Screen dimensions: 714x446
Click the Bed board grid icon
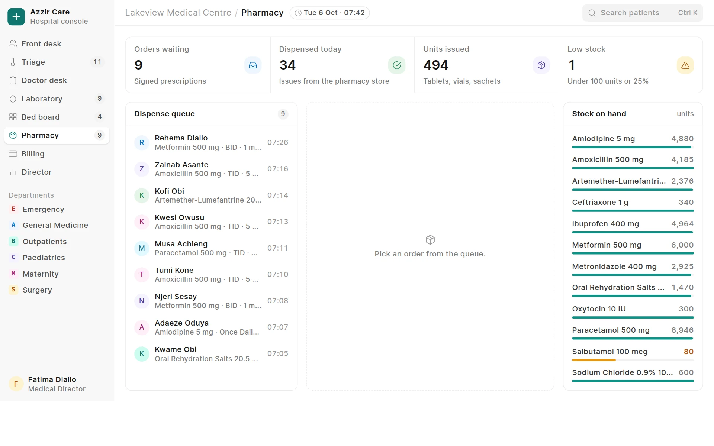click(13, 117)
